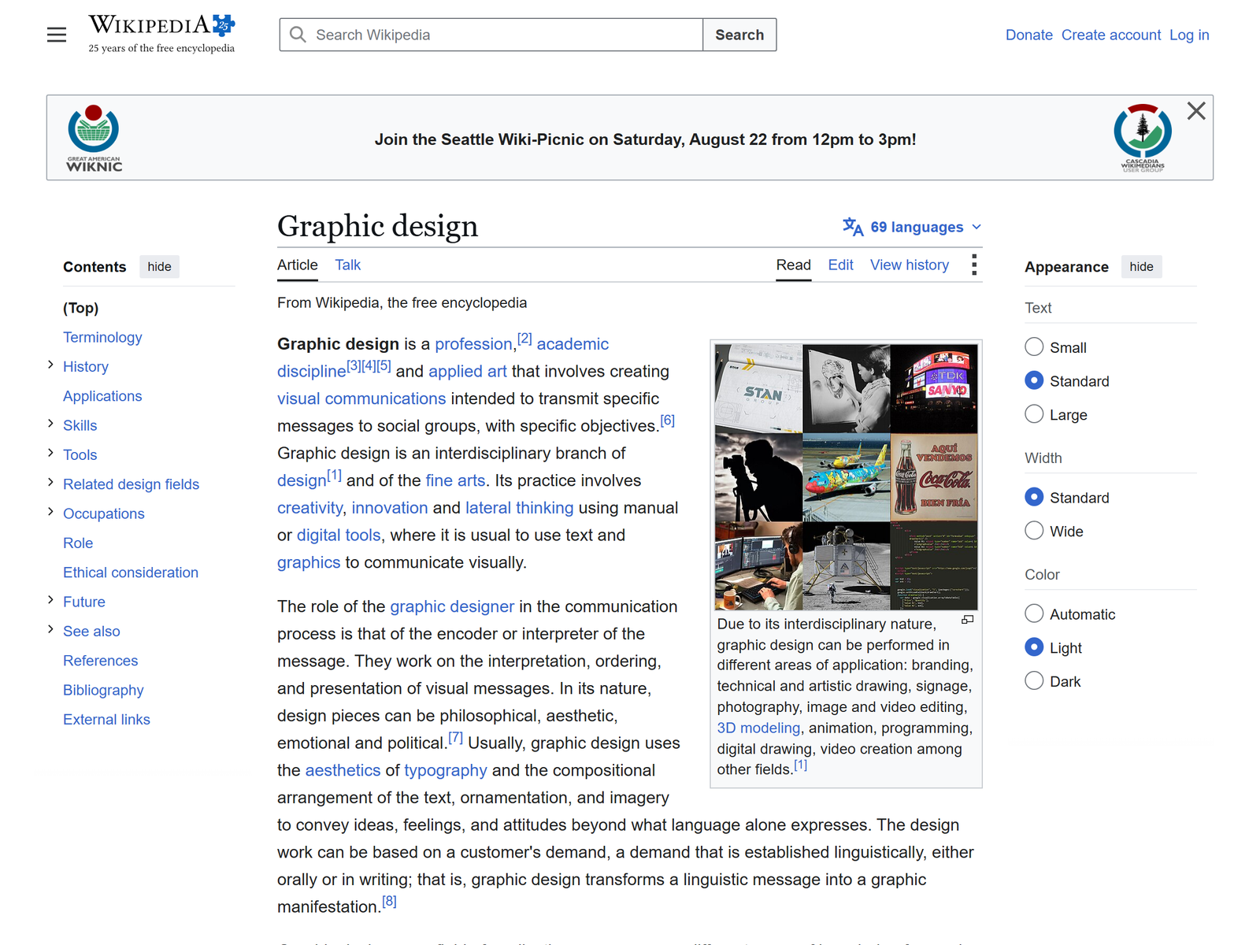Select Wide width option

[x=1034, y=531]
